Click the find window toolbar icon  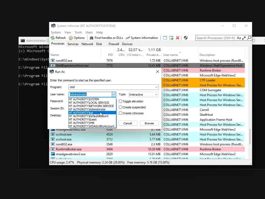click(165, 38)
